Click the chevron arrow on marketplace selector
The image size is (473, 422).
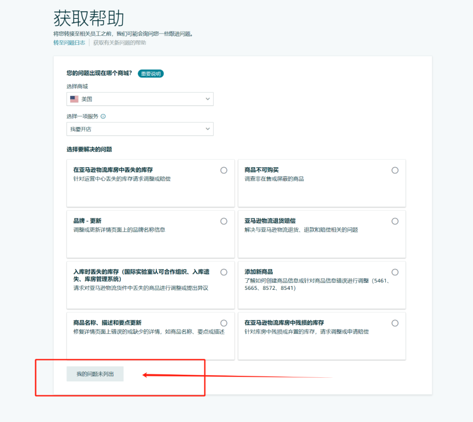tap(207, 99)
